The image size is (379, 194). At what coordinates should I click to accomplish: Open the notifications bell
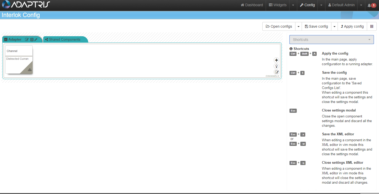tap(372, 5)
